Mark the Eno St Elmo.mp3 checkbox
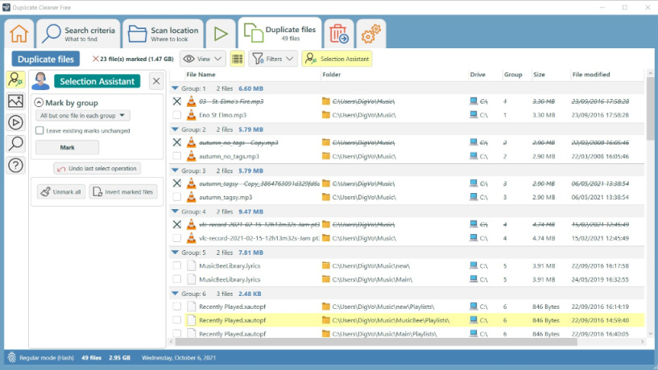Viewport: 658px width, 370px height. click(x=177, y=115)
